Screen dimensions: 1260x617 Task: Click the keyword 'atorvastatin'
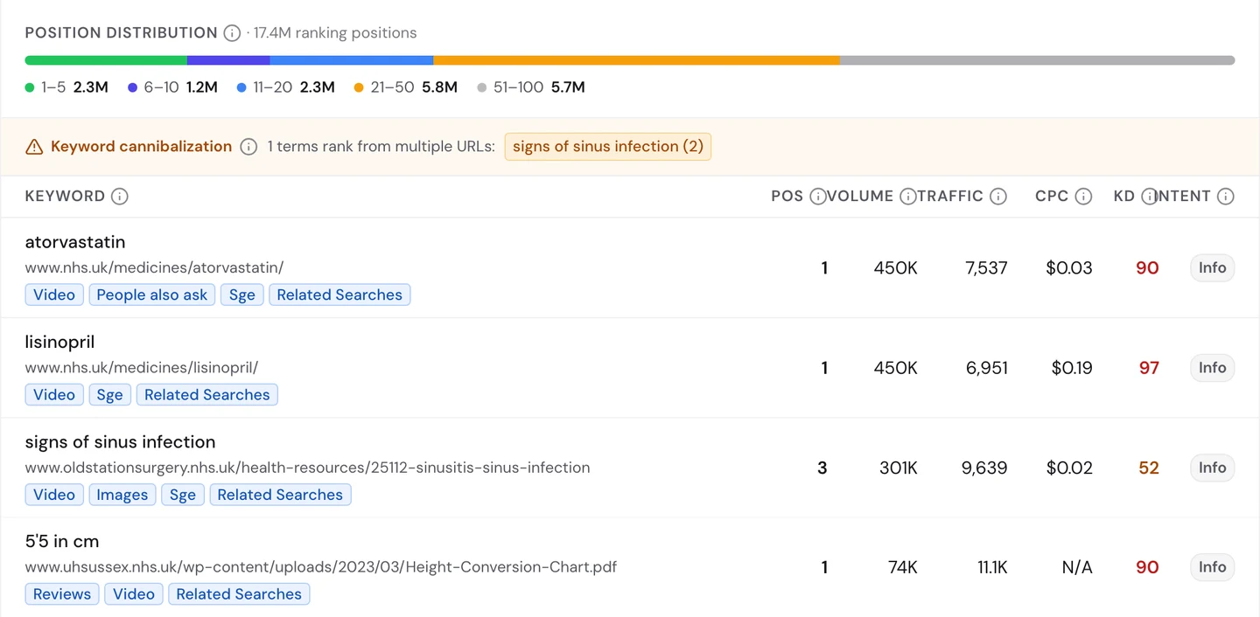[75, 242]
